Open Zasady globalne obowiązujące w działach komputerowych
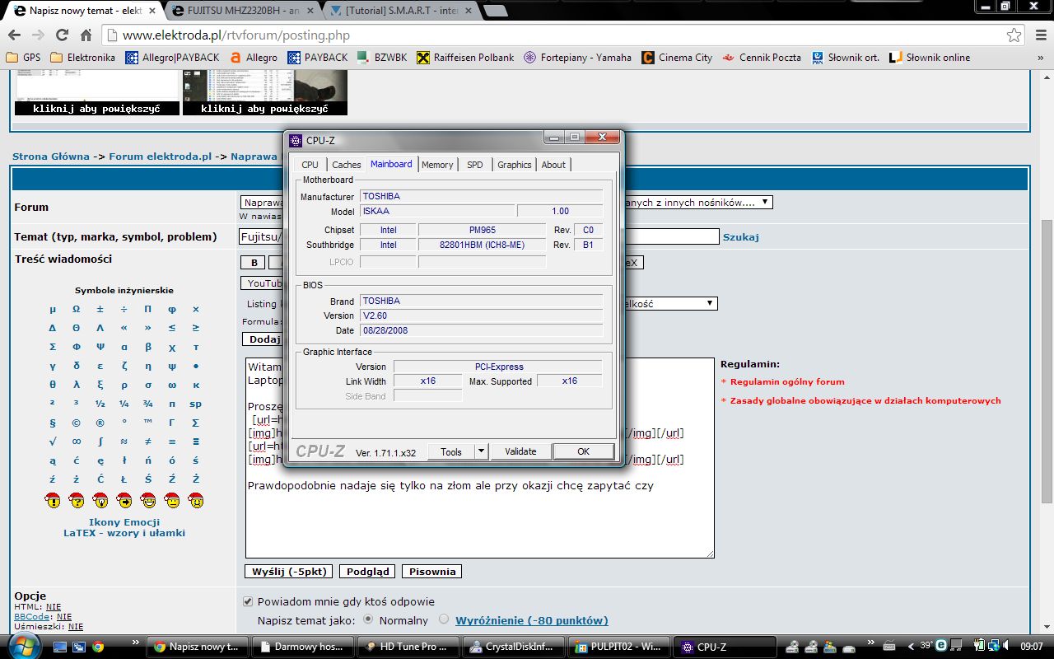The image size is (1054, 659). coord(865,400)
